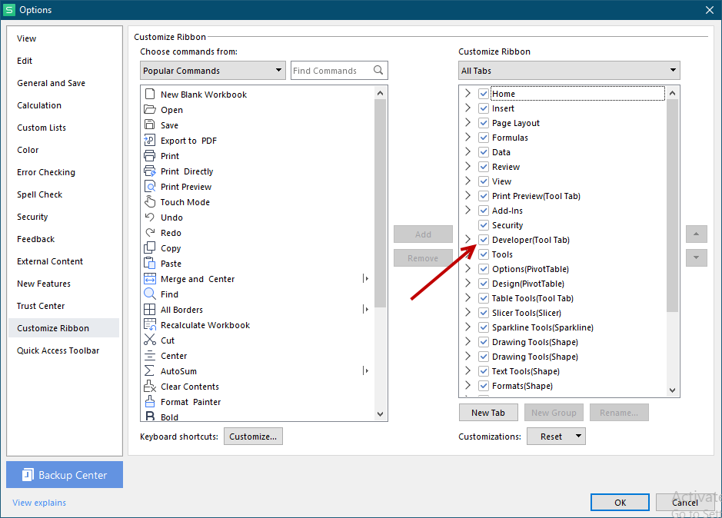722x518 pixels.
Task: Select the Merge and Center icon
Action: (150, 279)
